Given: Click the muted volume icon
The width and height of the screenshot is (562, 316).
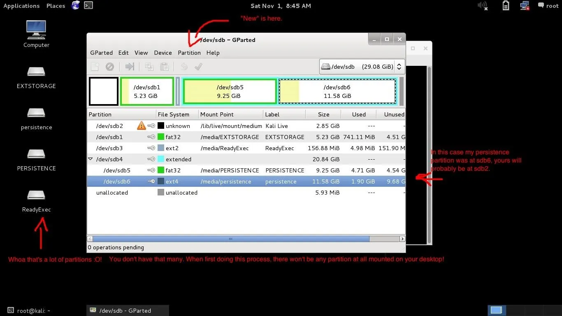Looking at the screenshot, I should click(482, 6).
